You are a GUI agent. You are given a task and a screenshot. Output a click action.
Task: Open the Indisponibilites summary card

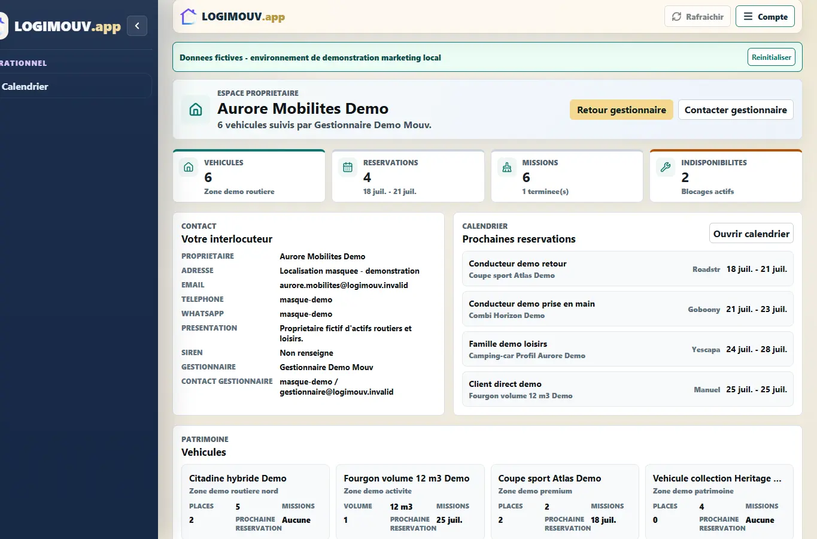(726, 176)
